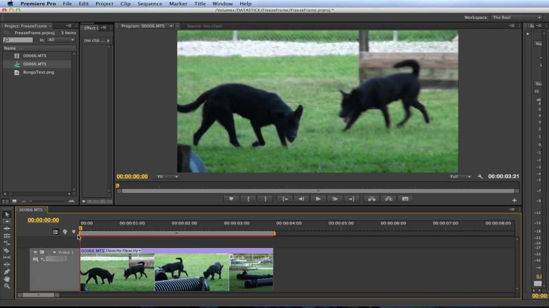Click the 00066.MTS clip in Video 1
The image size is (549, 308).
pyautogui.click(x=176, y=270)
